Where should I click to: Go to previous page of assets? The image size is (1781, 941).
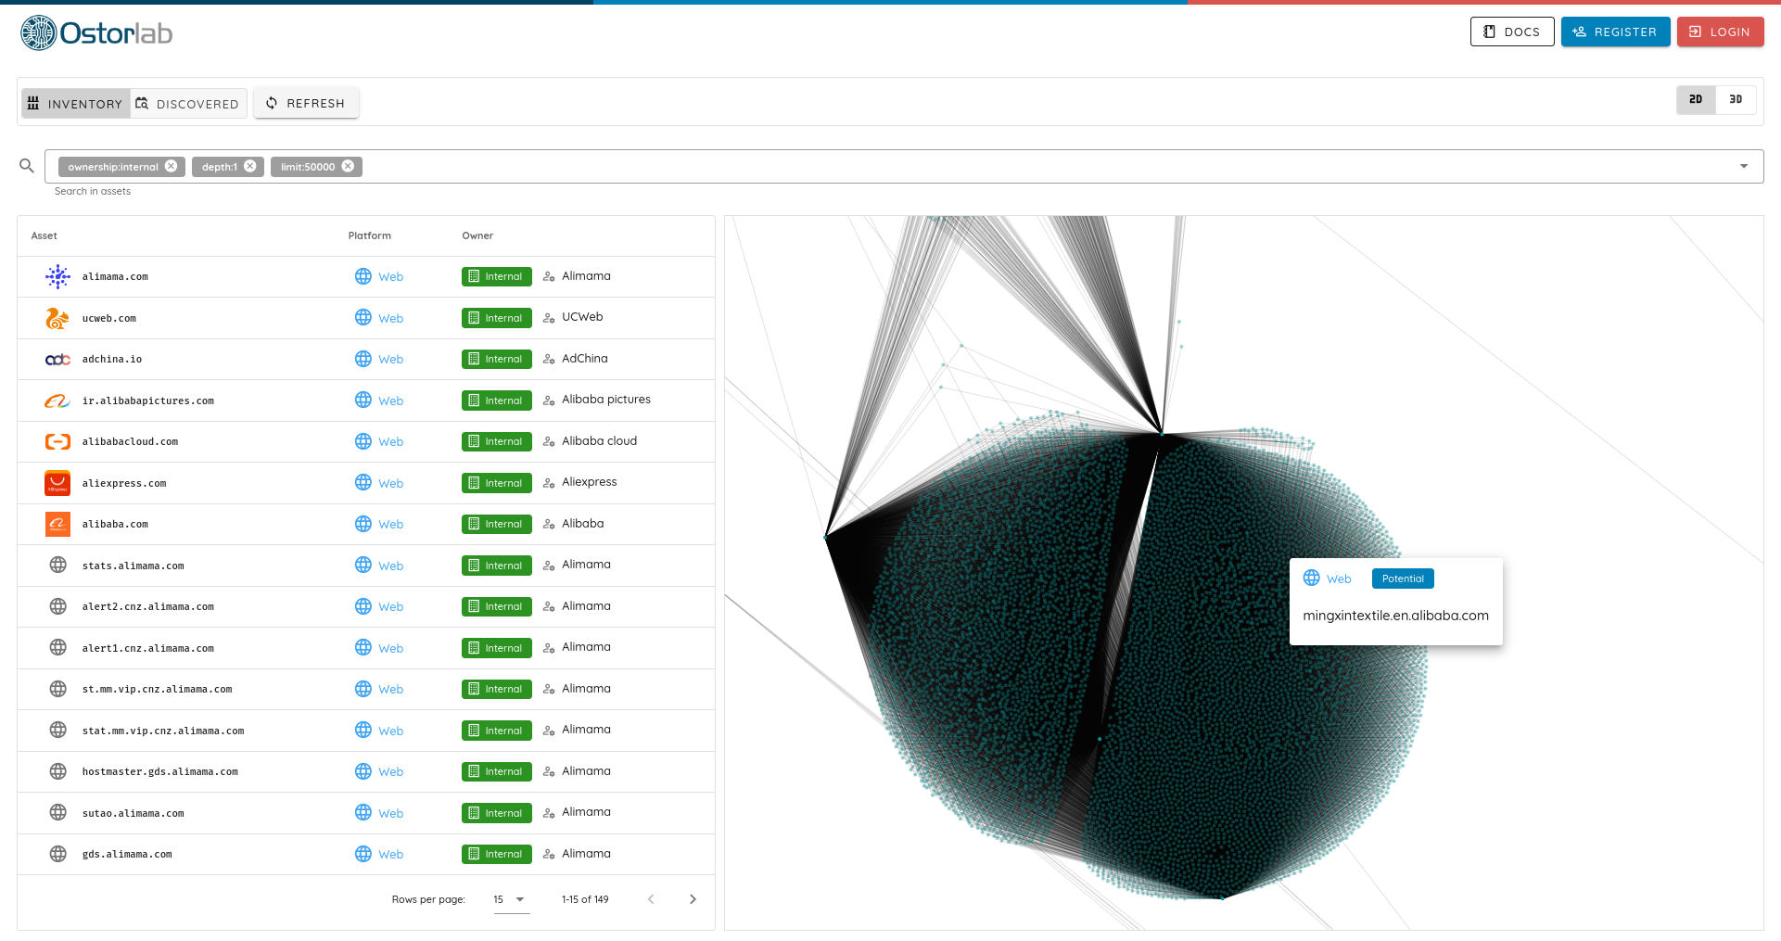651,899
